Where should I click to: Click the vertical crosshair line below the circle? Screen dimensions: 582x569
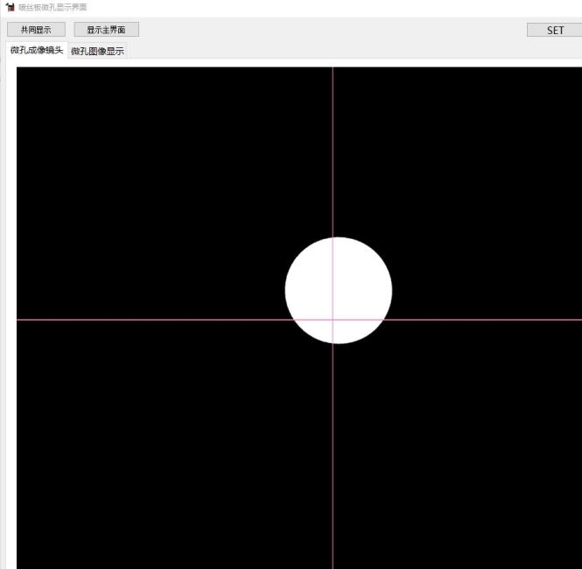click(333, 455)
